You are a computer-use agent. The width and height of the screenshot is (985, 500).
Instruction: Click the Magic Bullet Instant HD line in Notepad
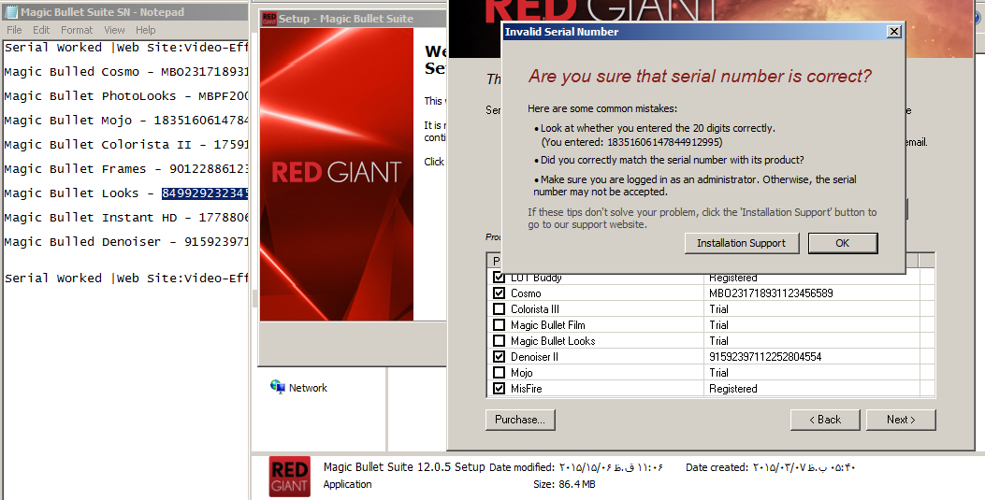click(126, 218)
